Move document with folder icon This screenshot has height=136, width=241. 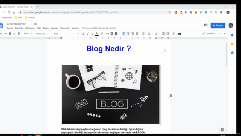point(35,24)
